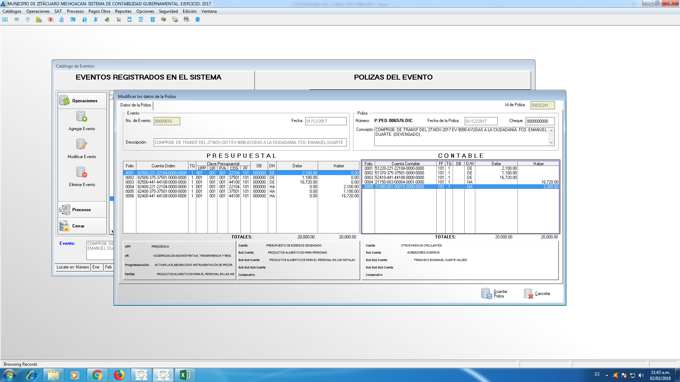
Task: Click the Cancelar button
Action: pyautogui.click(x=537, y=294)
